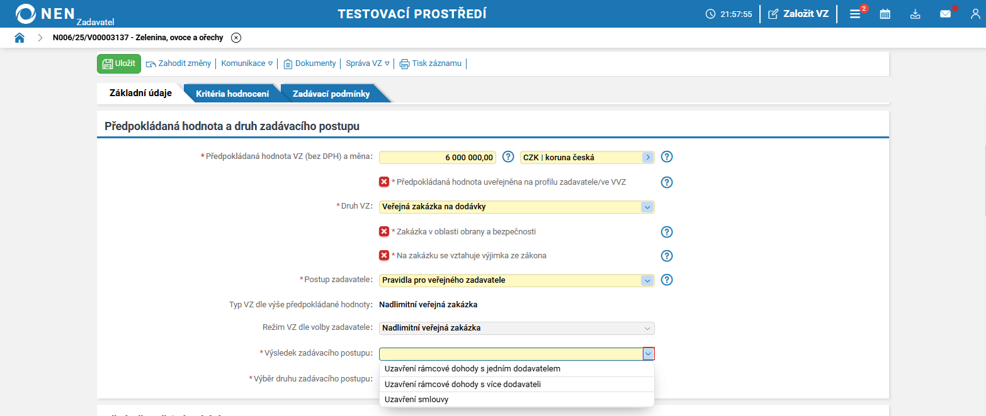This screenshot has height=416, width=986.
Task: Toggle Na zakázku se vztahuje výjimka ze zákona
Action: [383, 255]
